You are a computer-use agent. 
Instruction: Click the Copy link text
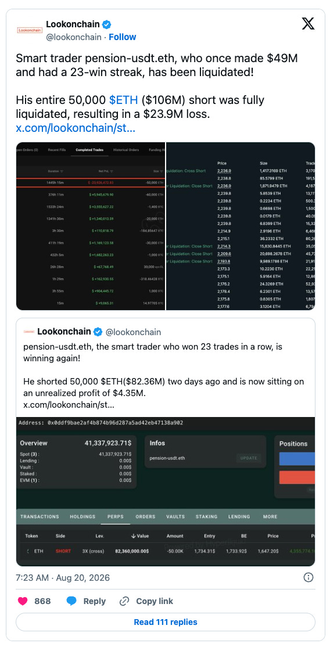coord(155,601)
